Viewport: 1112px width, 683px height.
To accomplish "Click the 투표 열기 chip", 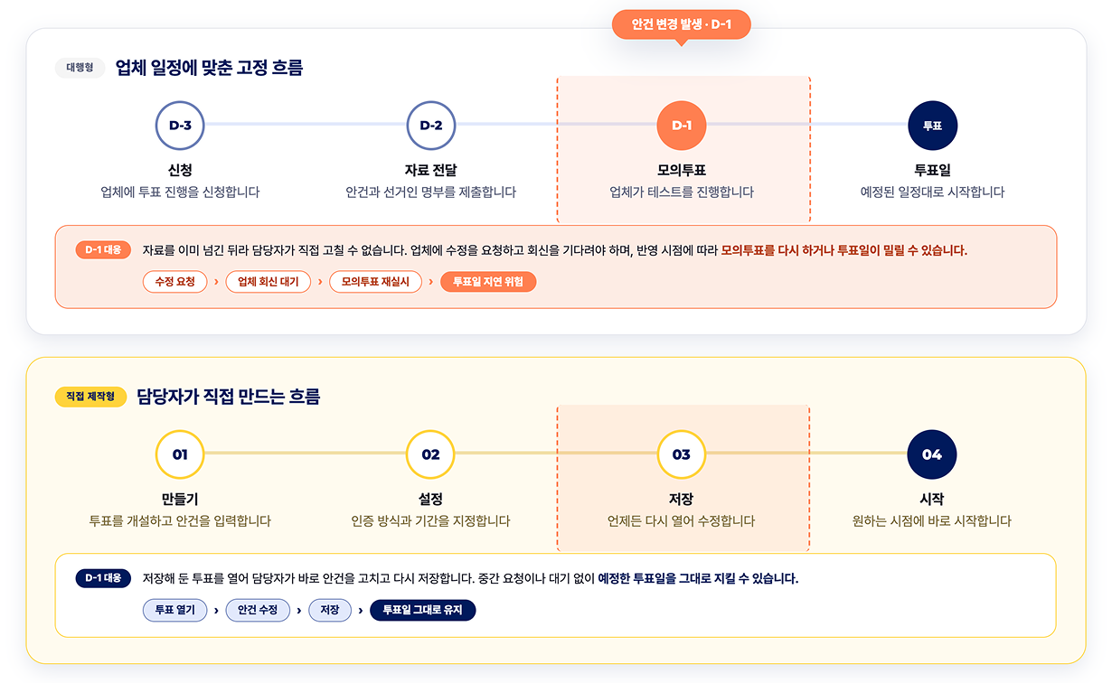I will 174,610.
